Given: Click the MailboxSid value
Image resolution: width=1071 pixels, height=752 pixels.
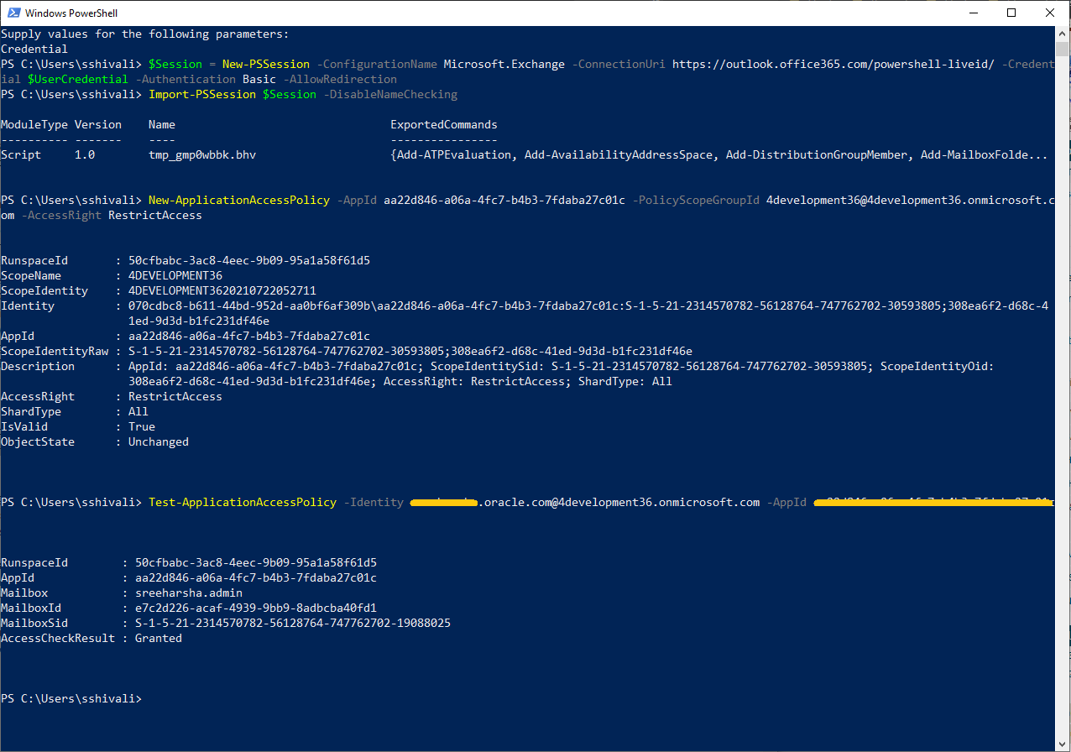Looking at the screenshot, I should click(x=293, y=624).
